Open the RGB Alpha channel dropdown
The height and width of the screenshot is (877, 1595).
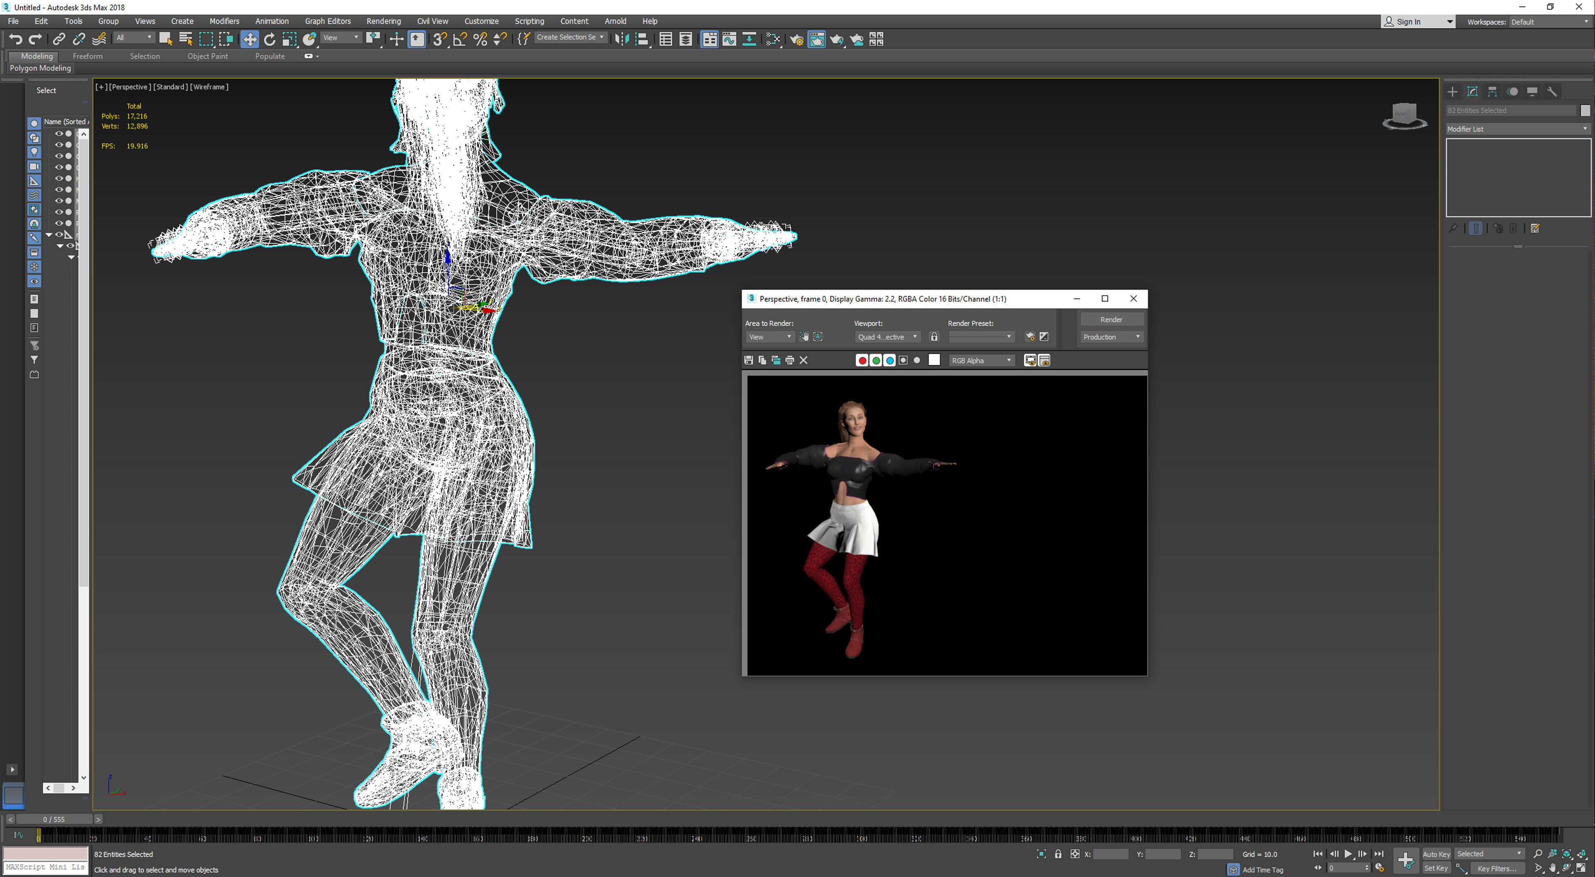(x=982, y=360)
